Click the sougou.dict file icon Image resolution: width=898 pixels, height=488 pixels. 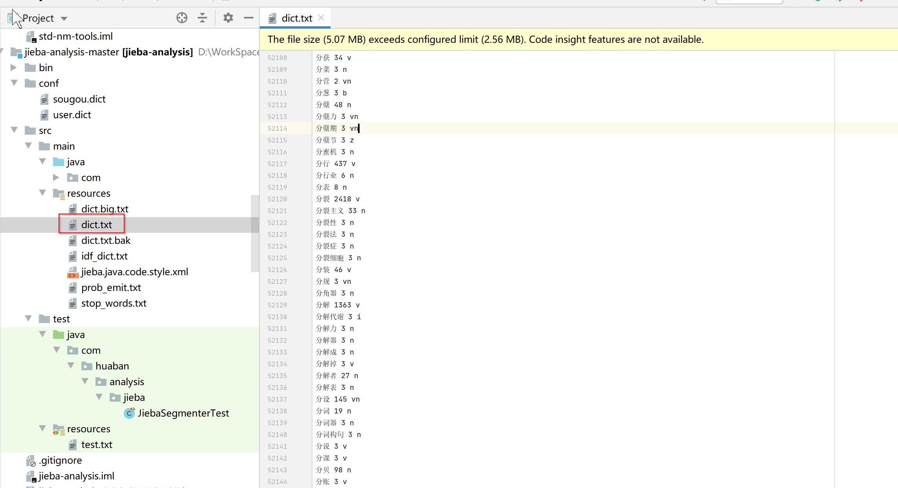coord(44,99)
